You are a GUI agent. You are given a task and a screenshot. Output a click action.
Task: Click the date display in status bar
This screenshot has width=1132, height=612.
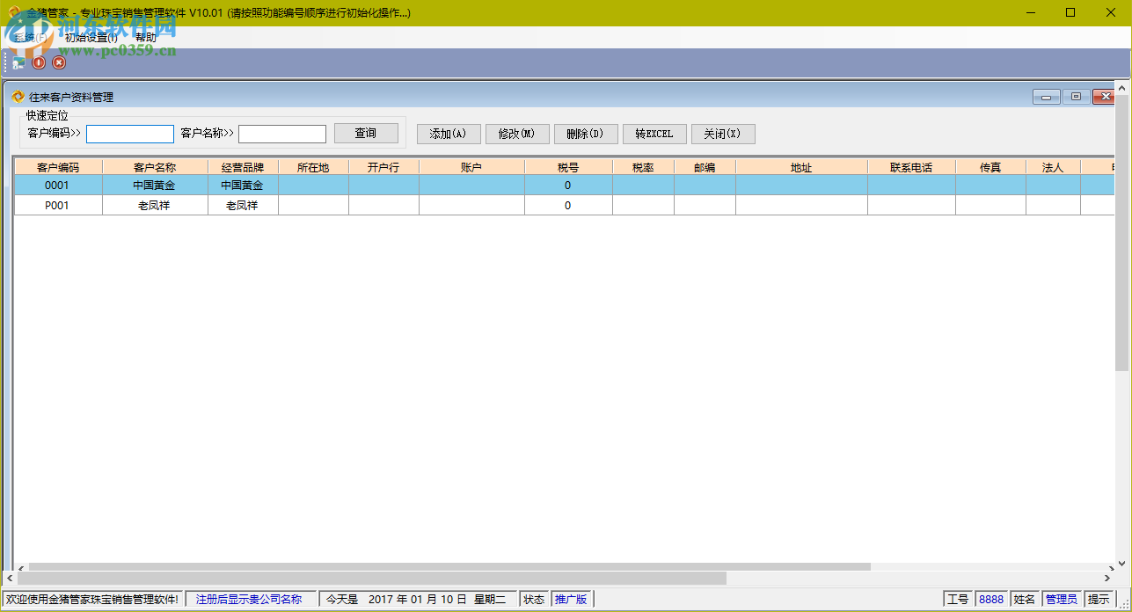(418, 599)
